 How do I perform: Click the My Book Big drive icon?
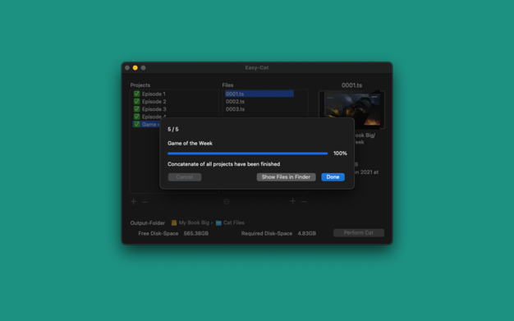[x=174, y=222]
